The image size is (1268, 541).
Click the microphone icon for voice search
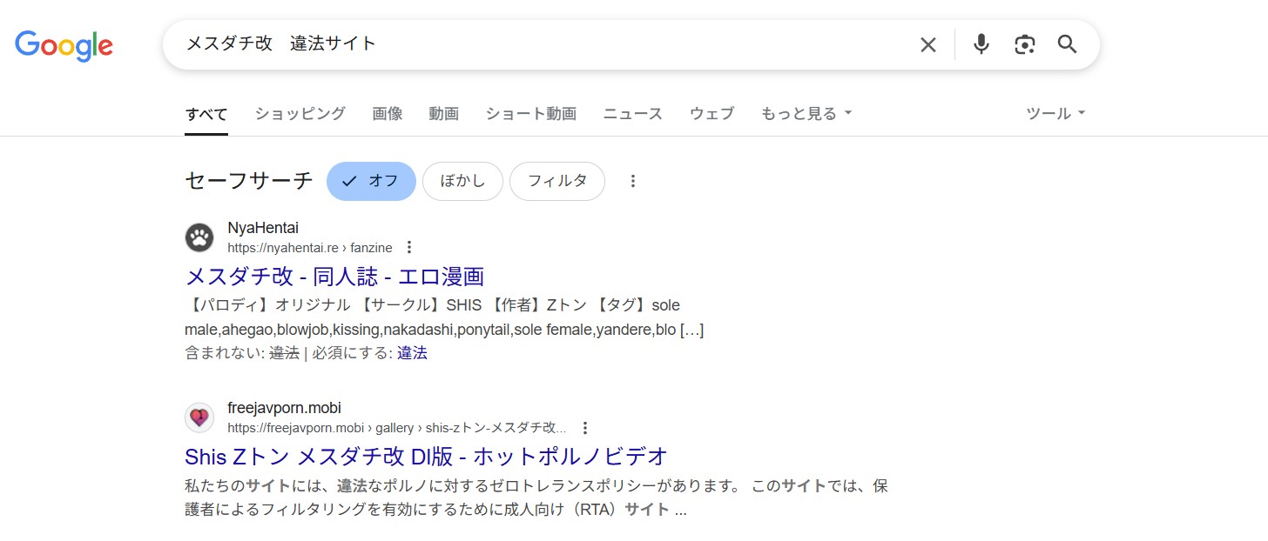point(981,43)
